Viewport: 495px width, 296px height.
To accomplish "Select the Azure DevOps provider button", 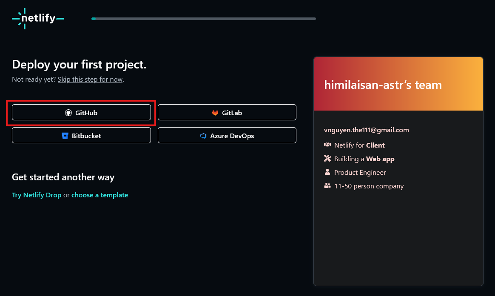I will 227,135.
